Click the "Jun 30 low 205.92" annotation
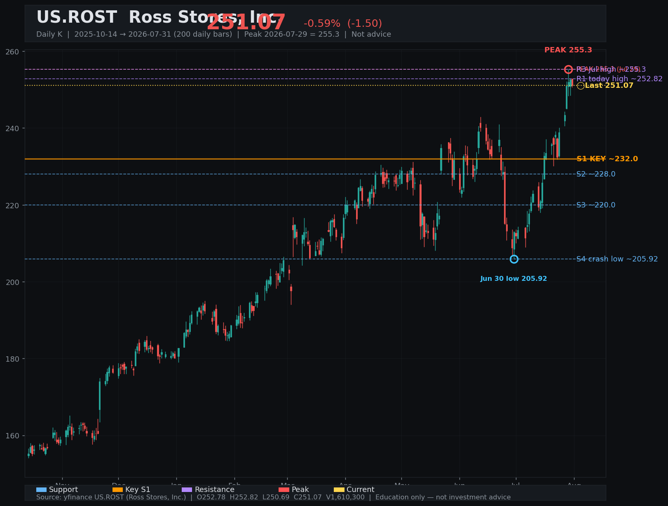Viewport: 668px width, 506px height. [x=514, y=279]
